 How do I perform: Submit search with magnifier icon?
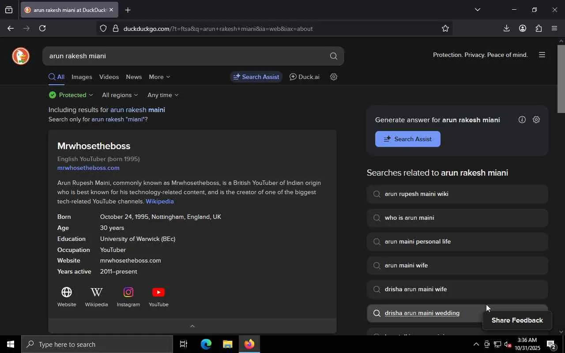coord(334,56)
